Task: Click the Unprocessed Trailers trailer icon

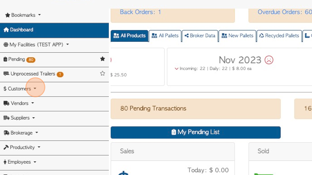Action: click(x=6, y=74)
